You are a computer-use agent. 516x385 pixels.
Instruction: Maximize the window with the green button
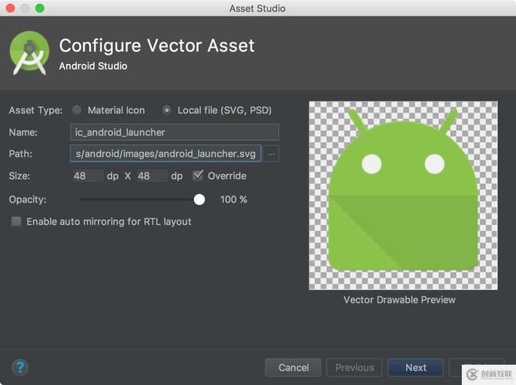coord(39,8)
